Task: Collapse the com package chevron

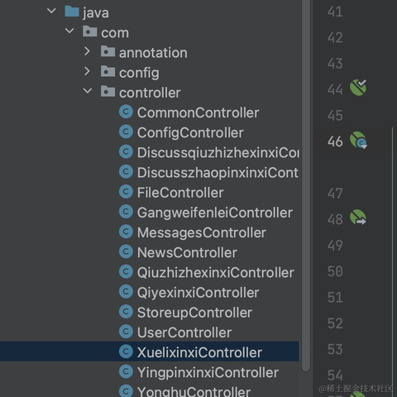Action: (69, 31)
